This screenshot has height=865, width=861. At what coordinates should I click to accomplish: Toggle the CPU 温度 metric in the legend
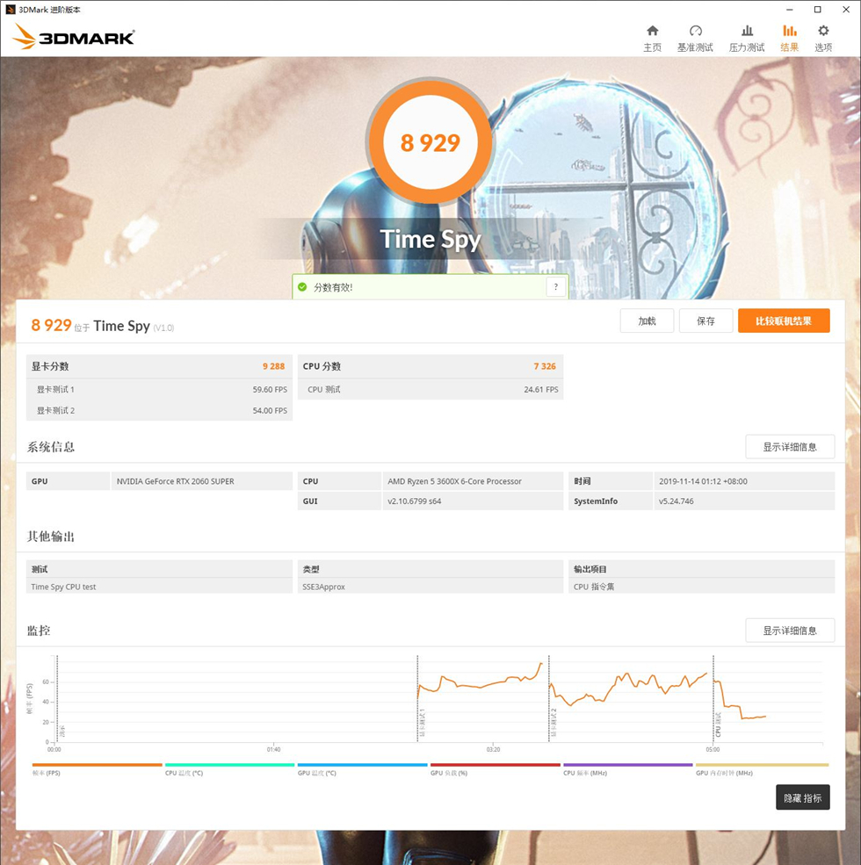[184, 773]
